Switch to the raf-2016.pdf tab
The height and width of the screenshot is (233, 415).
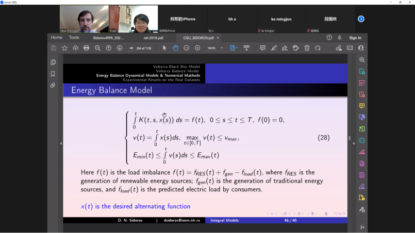(x=154, y=38)
